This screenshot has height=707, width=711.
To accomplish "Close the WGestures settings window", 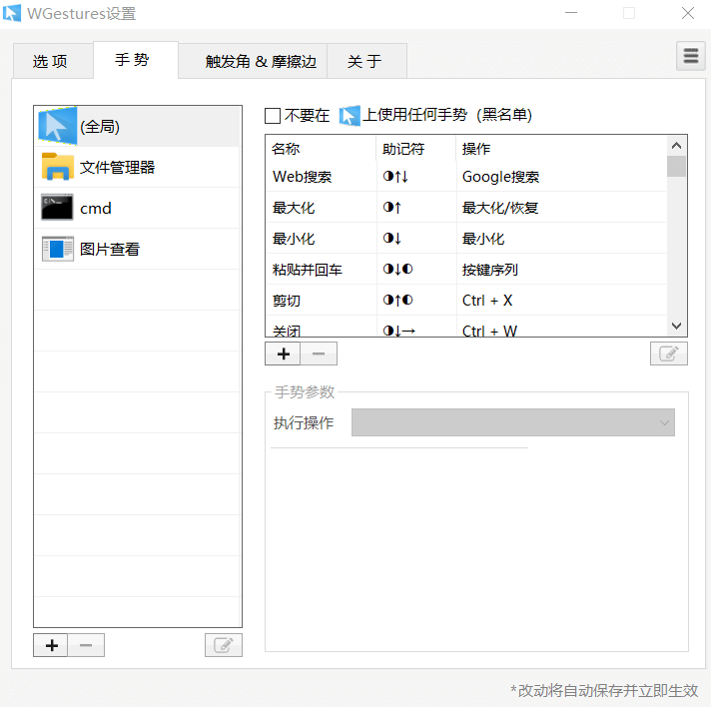I will point(687,13).
